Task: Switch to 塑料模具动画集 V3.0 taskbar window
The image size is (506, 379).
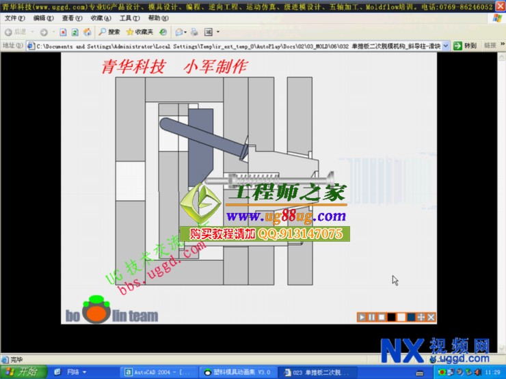Action: (x=237, y=372)
